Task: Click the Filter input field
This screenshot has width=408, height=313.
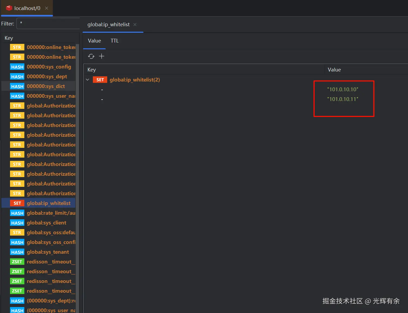Action: (x=48, y=24)
